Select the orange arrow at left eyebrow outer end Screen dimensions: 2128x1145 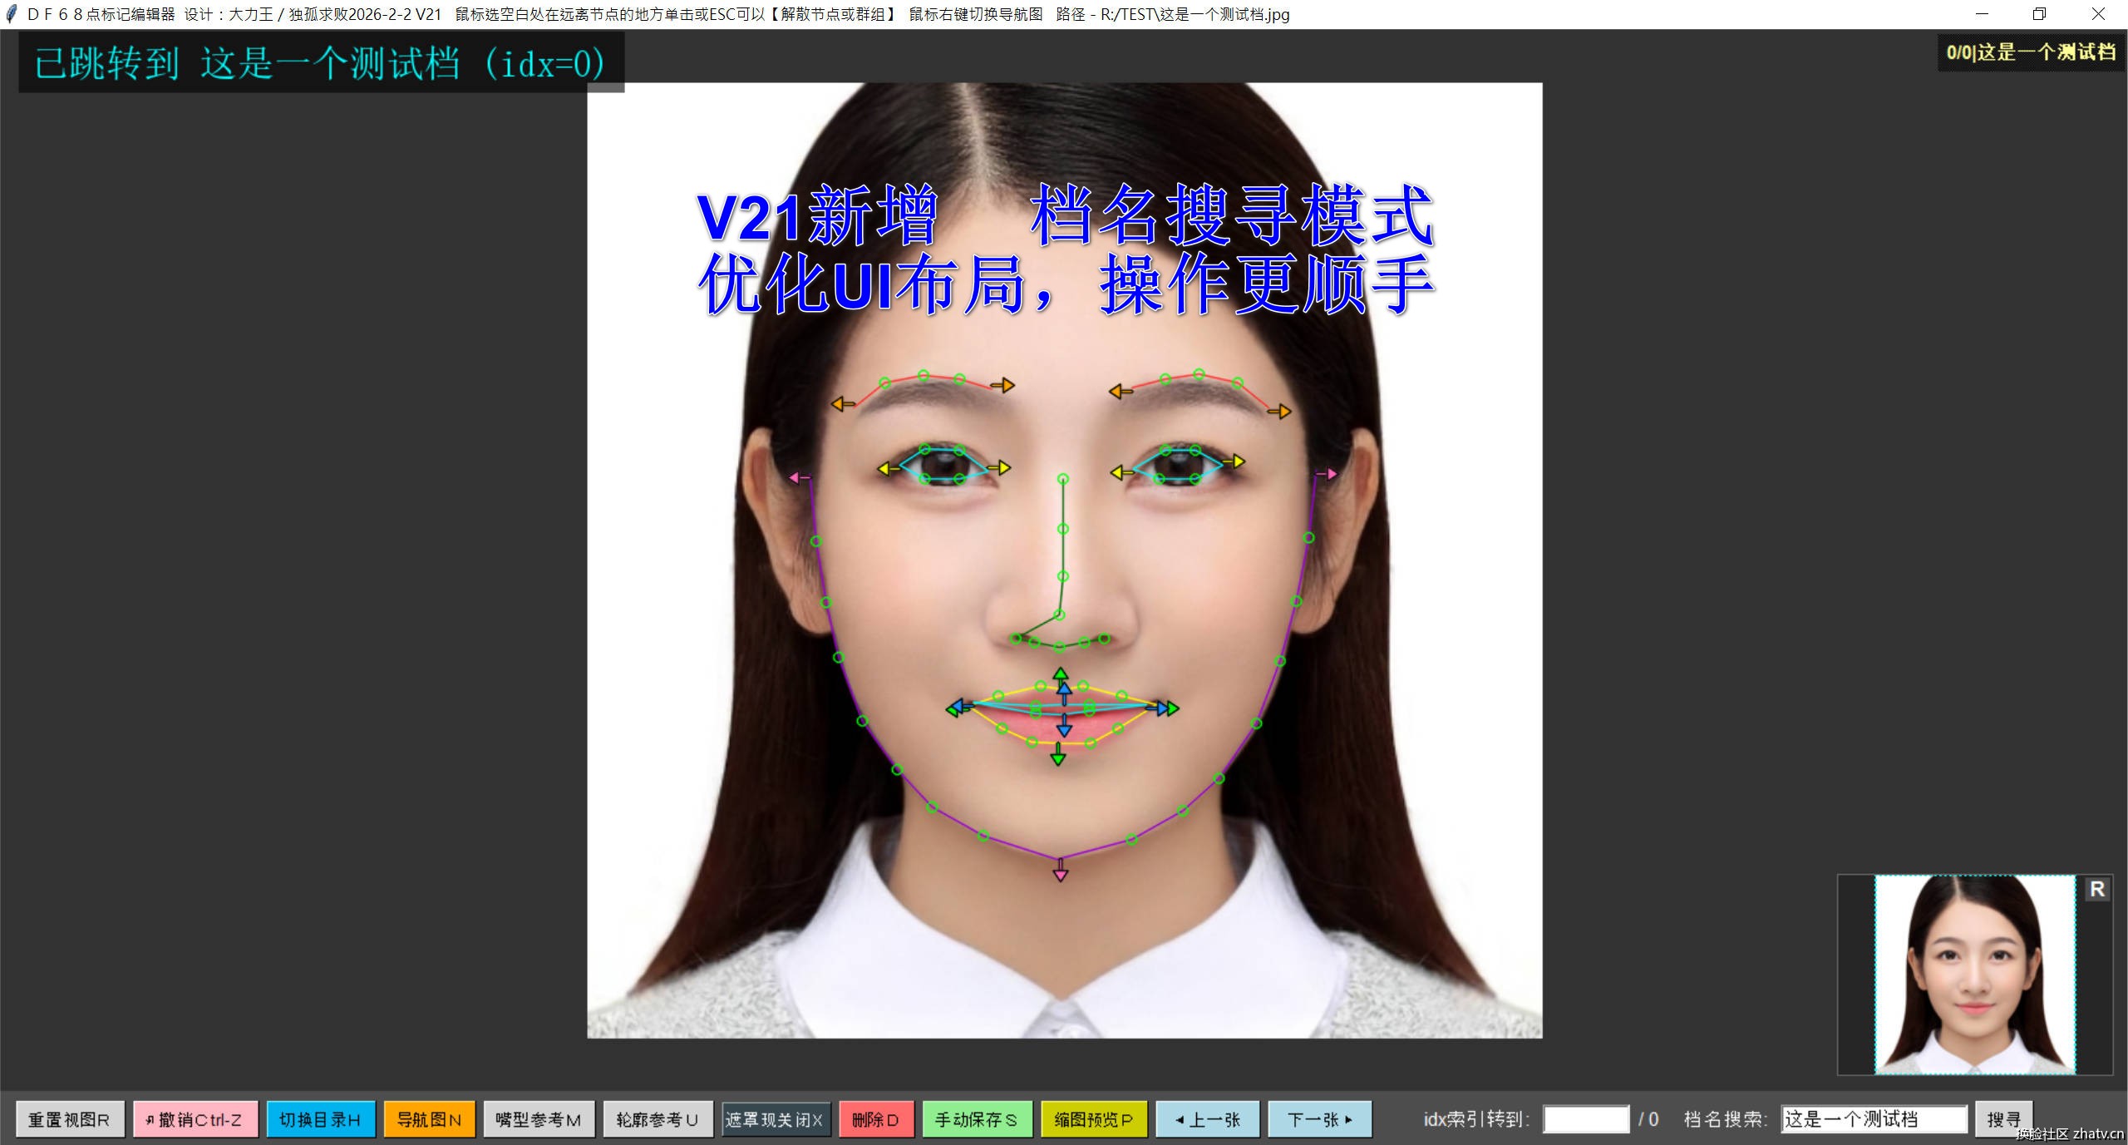click(x=841, y=404)
